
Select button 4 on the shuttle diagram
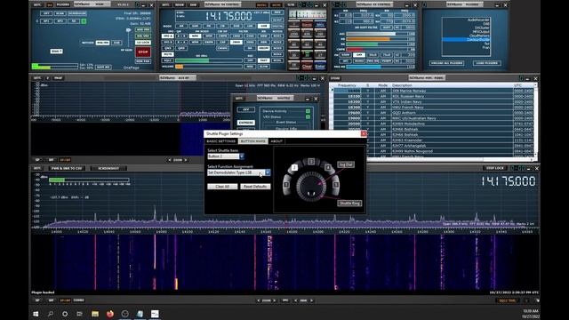tap(328, 167)
